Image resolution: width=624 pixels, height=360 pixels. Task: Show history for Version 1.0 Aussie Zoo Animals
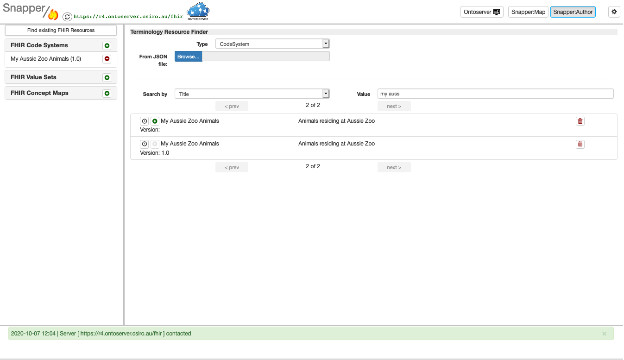click(x=145, y=144)
